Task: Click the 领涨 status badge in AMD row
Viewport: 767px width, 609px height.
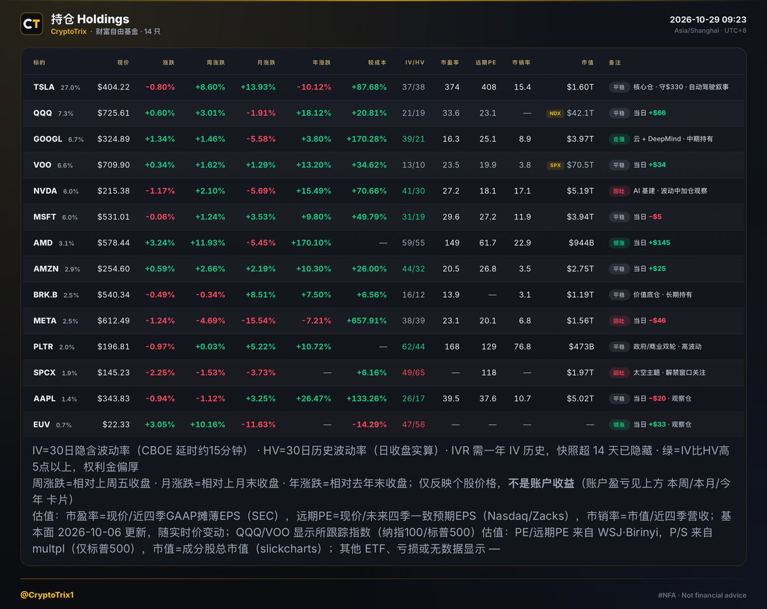Action: [x=619, y=243]
